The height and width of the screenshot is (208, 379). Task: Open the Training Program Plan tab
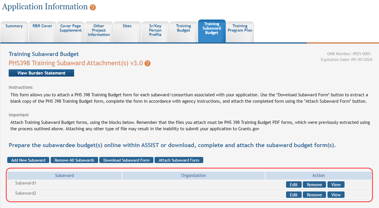point(240,28)
